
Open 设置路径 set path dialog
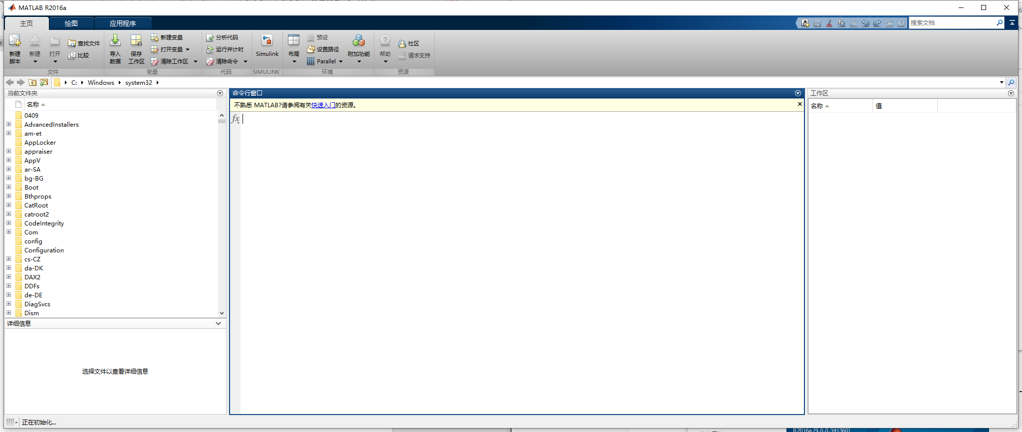(323, 49)
